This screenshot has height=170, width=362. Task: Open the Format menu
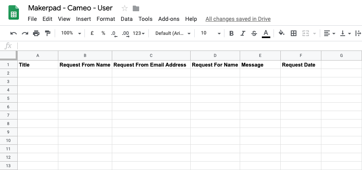(106, 19)
